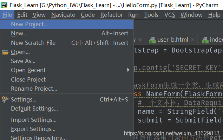223x140 pixels.
Task: Select New Scratch File entry
Action: click(x=67, y=43)
